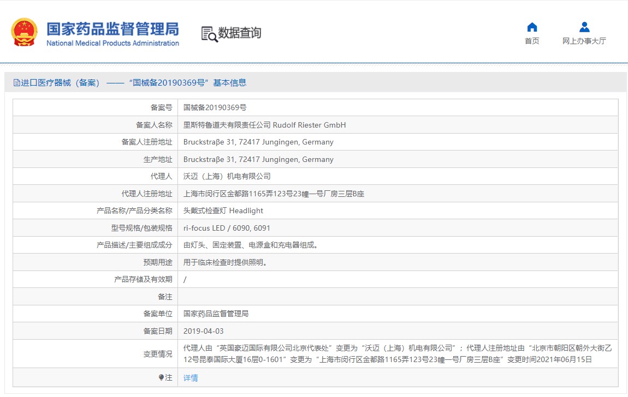The image size is (628, 397).
Task: Click the filing date 2019-04-03
Action: 204,331
